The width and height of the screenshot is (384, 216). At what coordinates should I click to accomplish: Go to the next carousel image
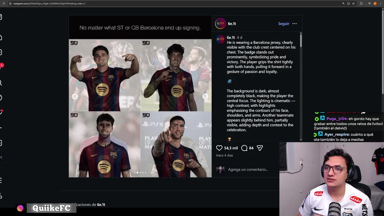coord(205,96)
